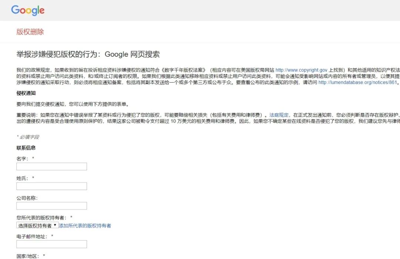Click the 国家/地区 field label

coord(28,255)
